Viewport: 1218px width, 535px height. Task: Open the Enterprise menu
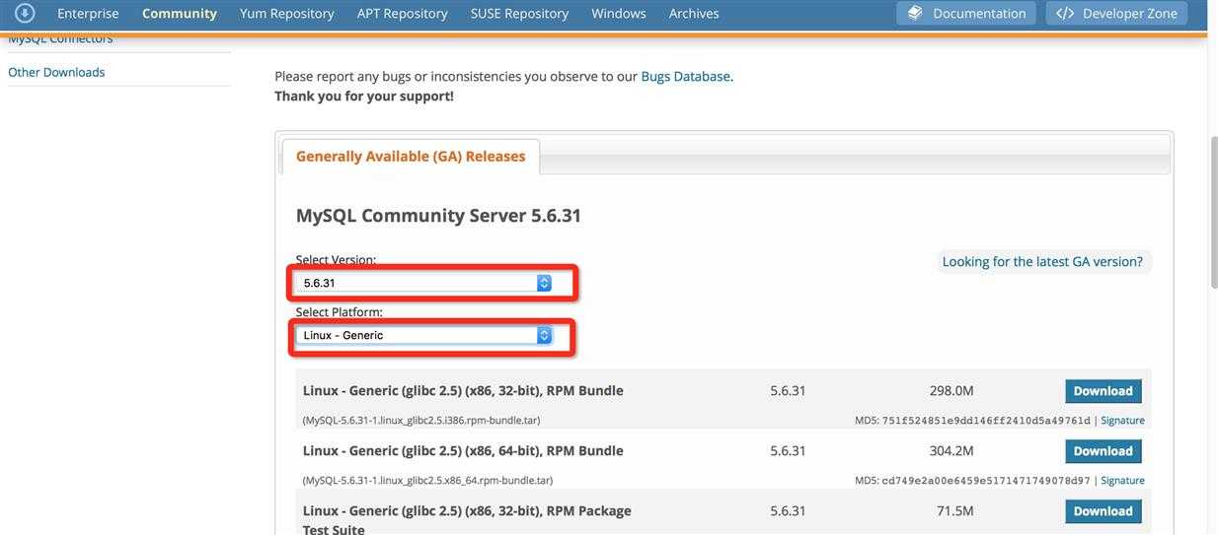tap(88, 13)
